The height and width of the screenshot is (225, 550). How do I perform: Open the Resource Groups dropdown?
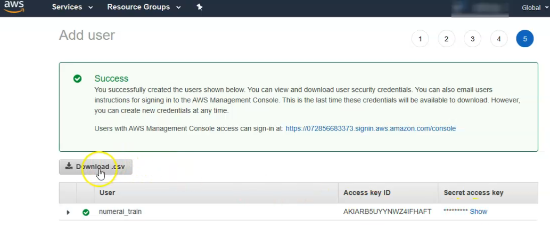[144, 7]
